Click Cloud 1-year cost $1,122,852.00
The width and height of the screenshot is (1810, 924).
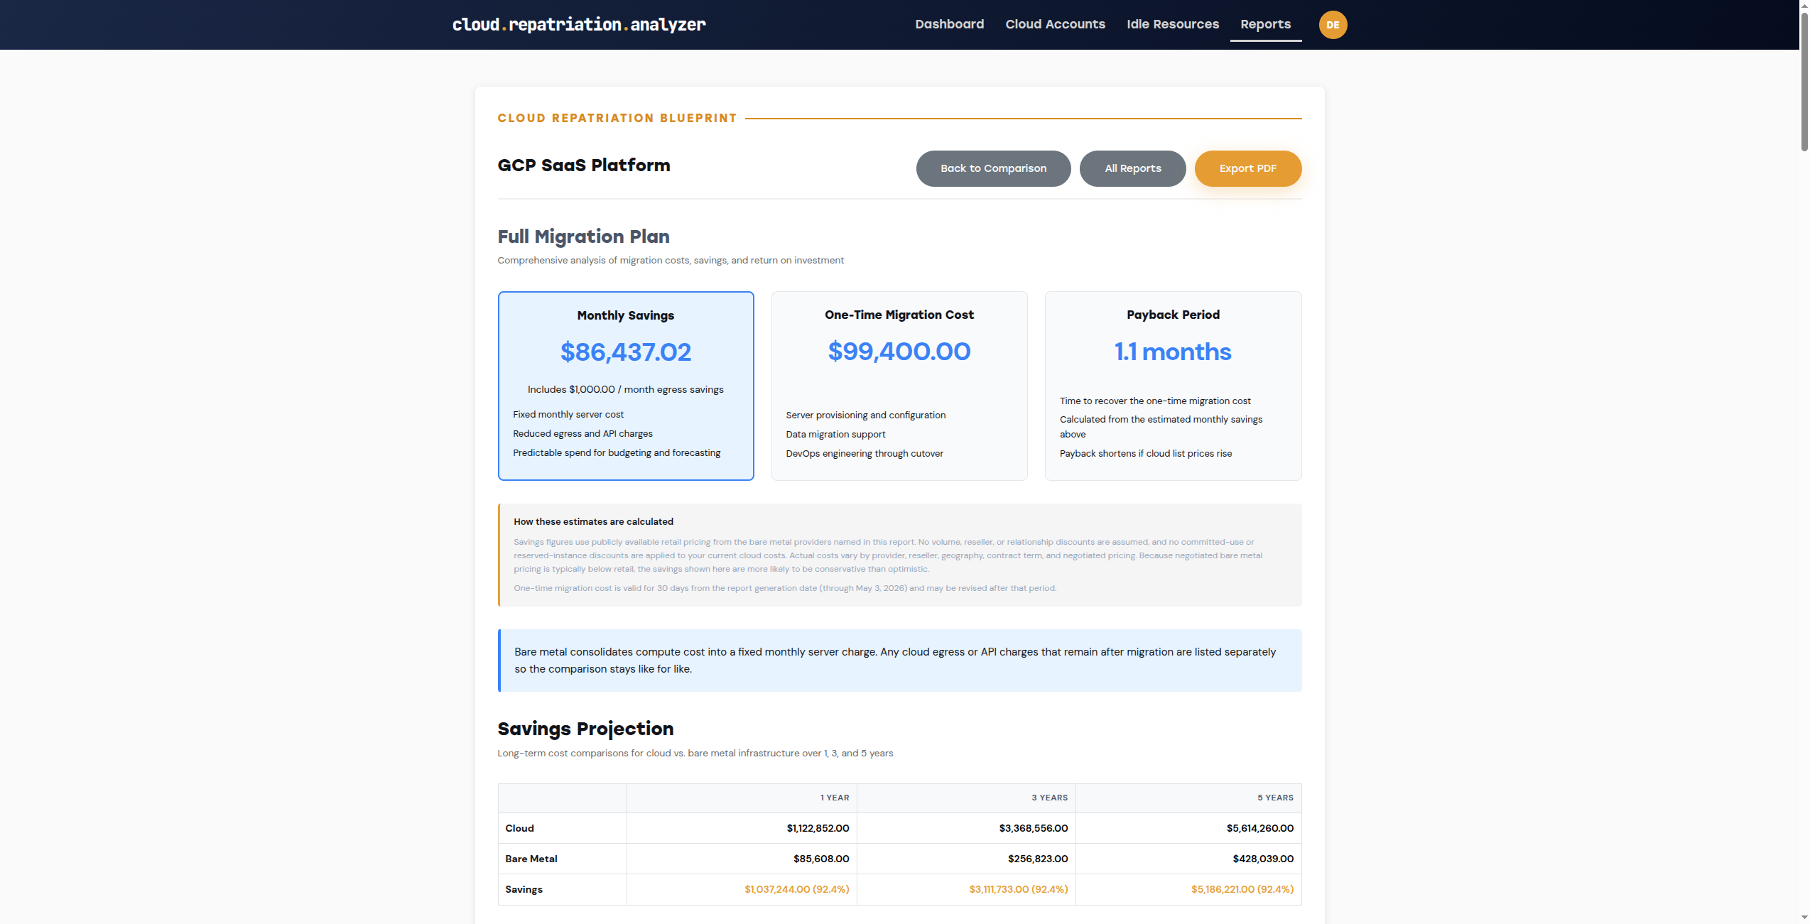[x=818, y=828]
